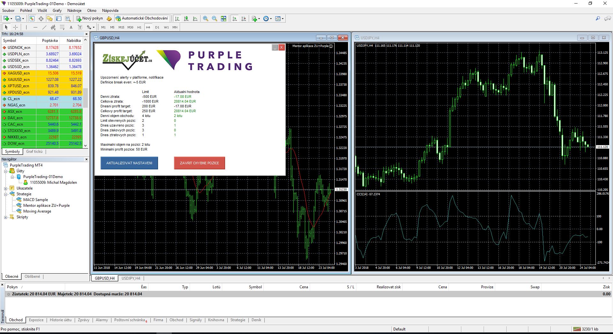Toggle the Market Watch window icon
This screenshot has height=334, width=613.
32,19
